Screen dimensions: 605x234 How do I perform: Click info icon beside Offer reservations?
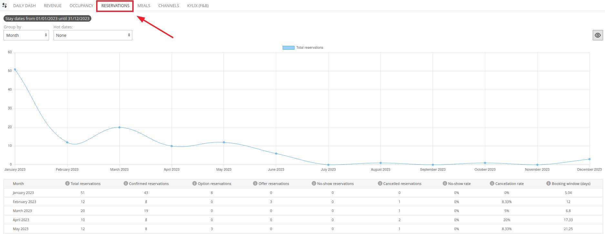click(255, 183)
